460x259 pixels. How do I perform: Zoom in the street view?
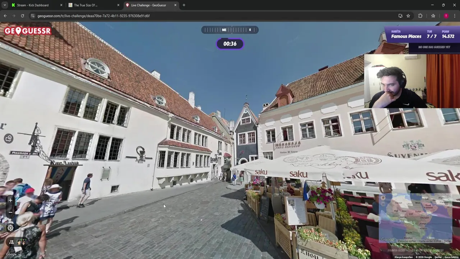pos(10,200)
